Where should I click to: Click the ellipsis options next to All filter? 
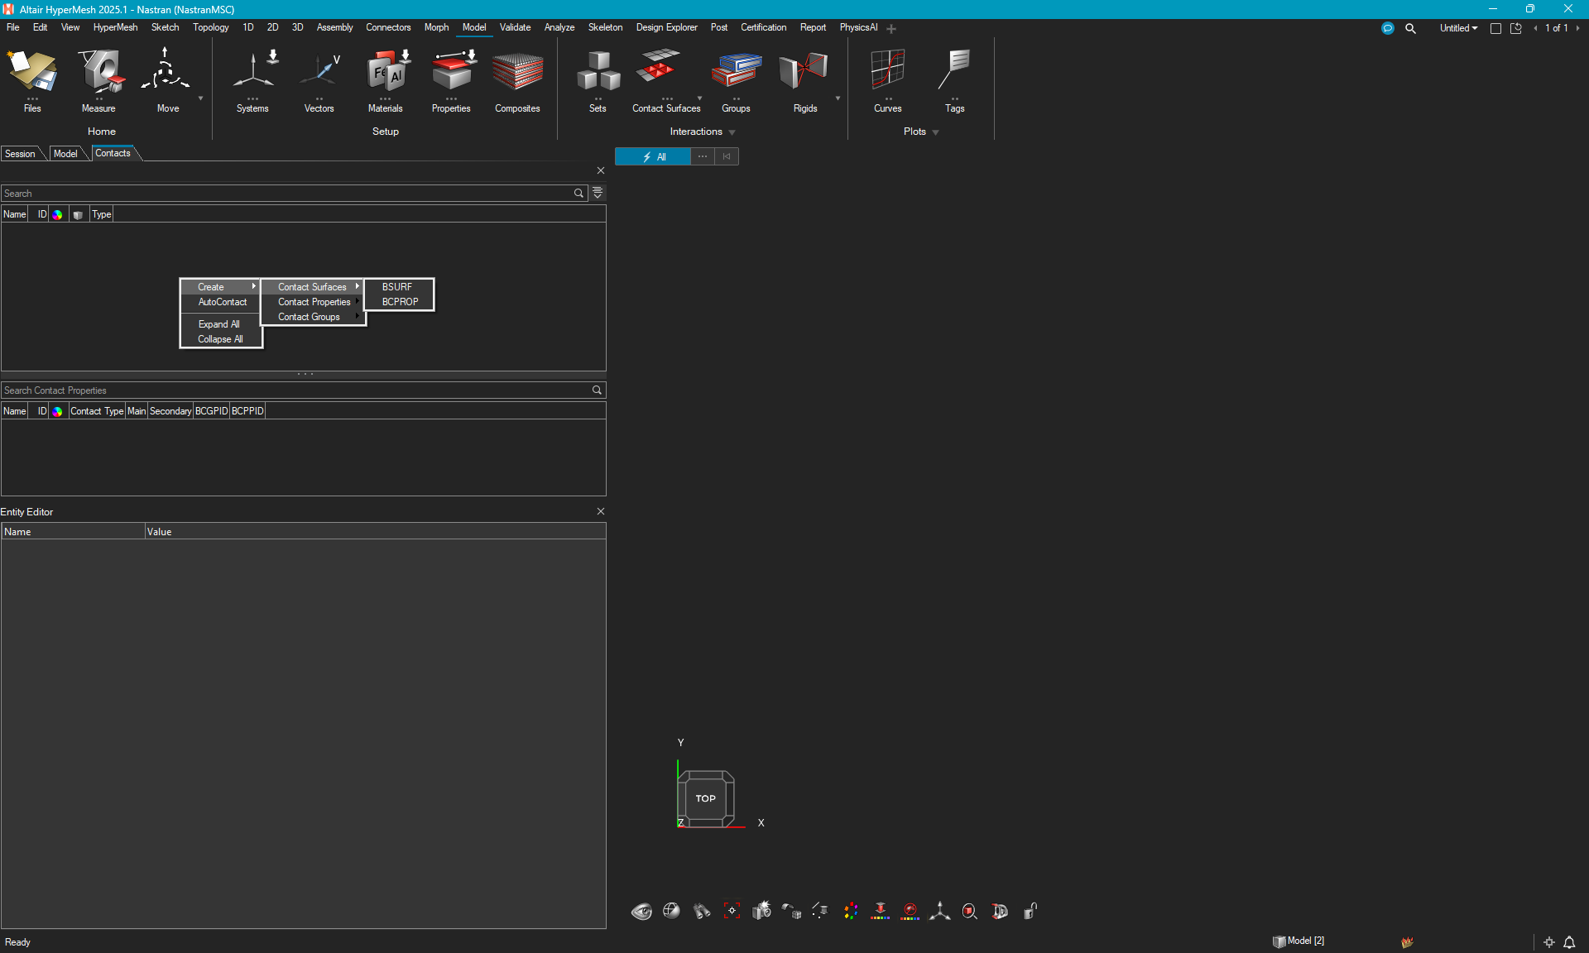coord(703,157)
